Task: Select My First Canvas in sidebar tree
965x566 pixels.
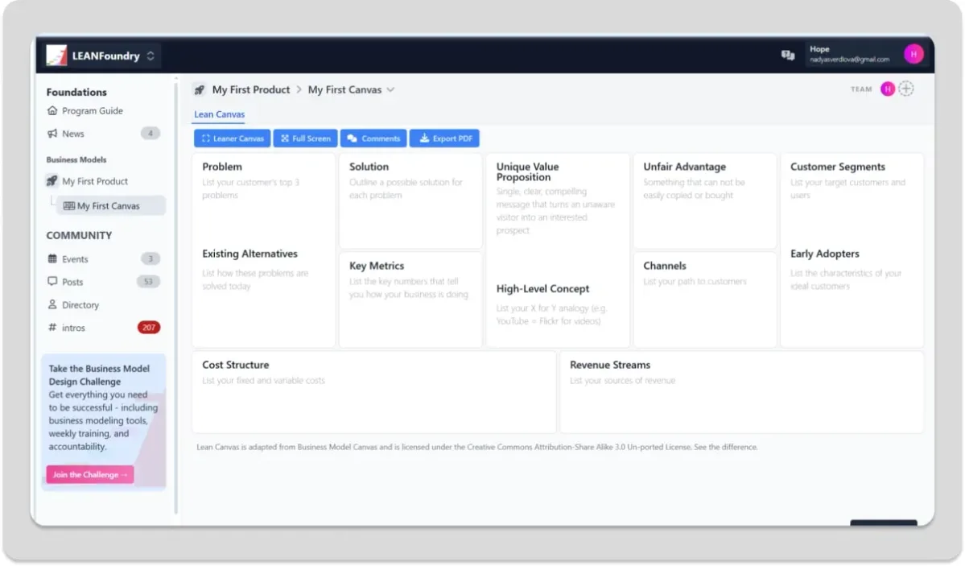Action: point(108,206)
